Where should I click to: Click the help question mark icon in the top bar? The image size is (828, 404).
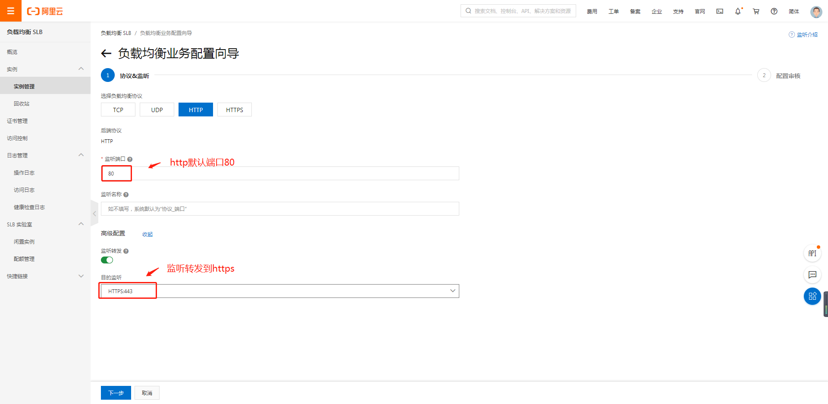click(x=774, y=11)
